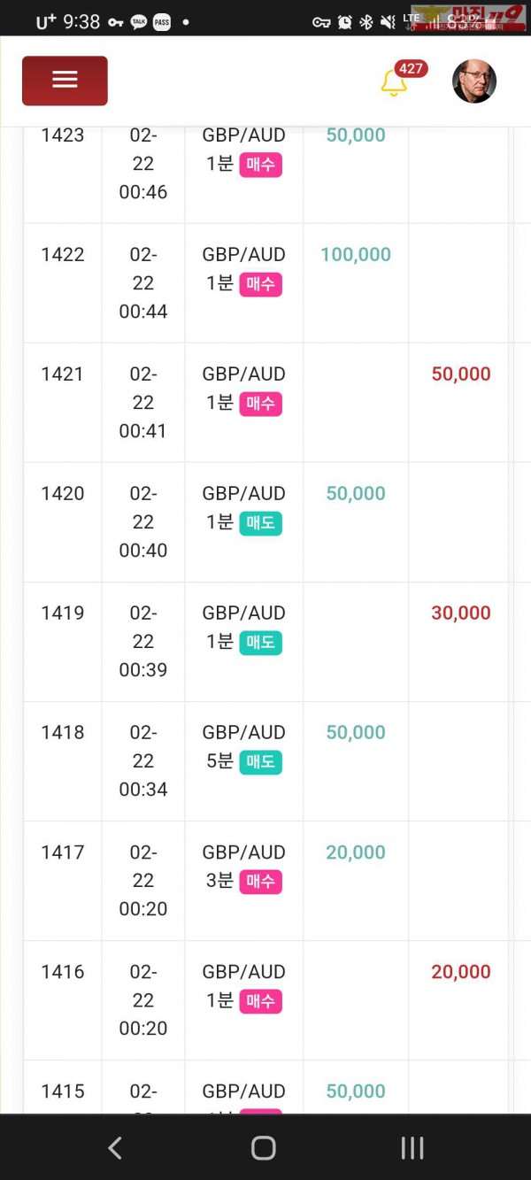
Task: Select the red 50,000 amount in row 1421
Action: [x=461, y=374]
